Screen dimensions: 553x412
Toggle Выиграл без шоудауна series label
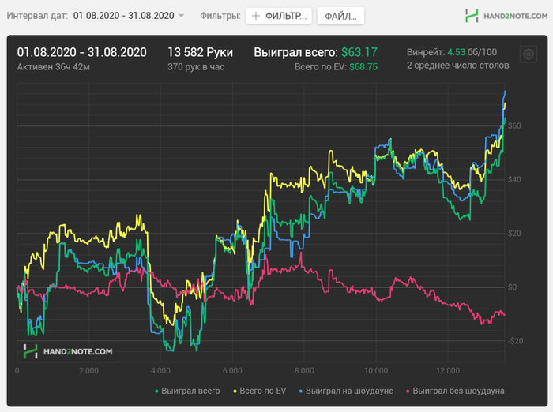pyautogui.click(x=458, y=391)
